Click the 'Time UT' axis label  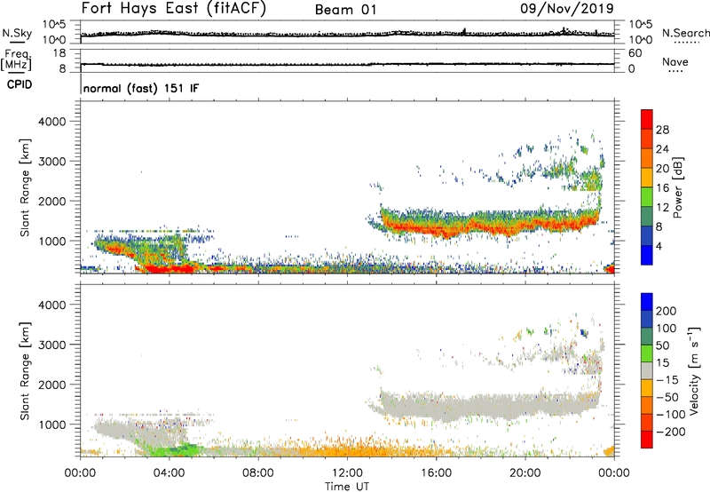pyautogui.click(x=347, y=487)
